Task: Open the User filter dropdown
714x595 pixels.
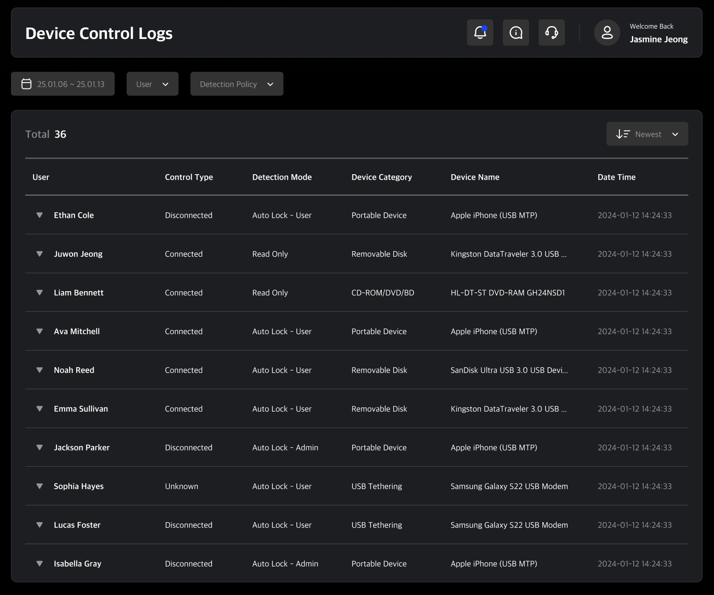Action: click(x=152, y=84)
